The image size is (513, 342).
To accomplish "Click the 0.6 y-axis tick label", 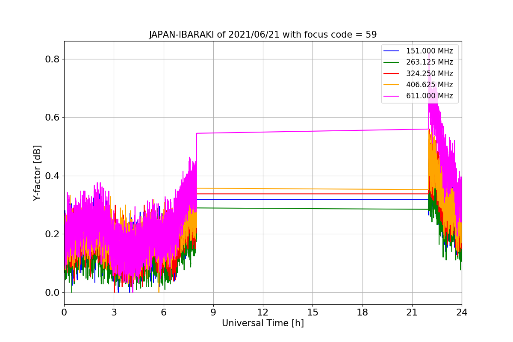I will [52, 118].
